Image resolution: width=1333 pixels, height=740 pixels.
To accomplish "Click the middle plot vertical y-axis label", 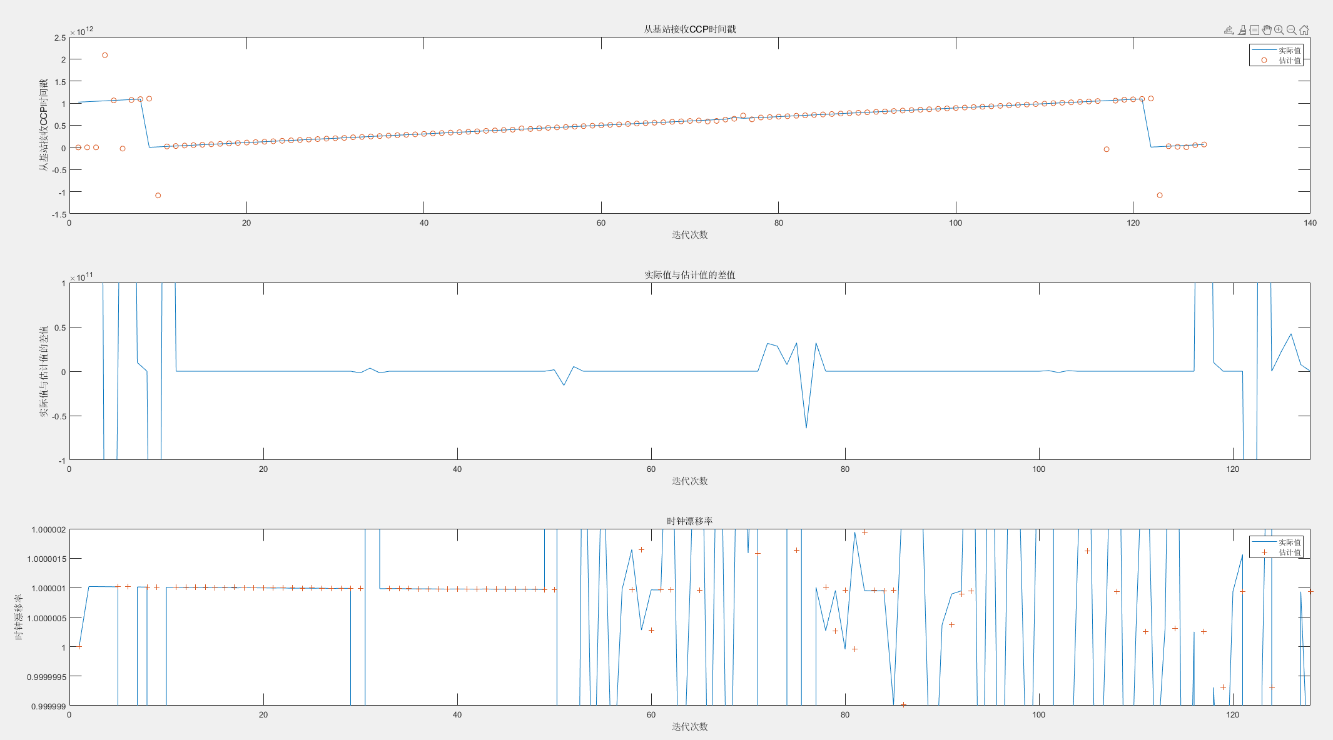I will tap(43, 371).
